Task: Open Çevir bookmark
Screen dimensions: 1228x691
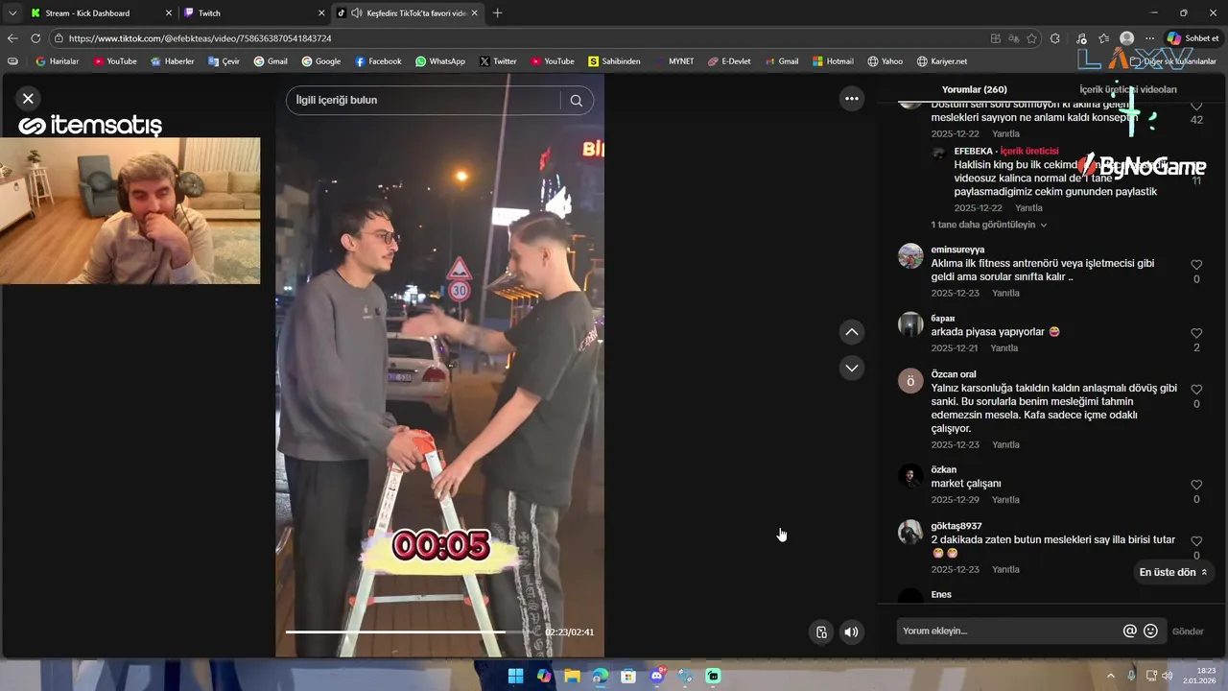Action: (x=224, y=61)
